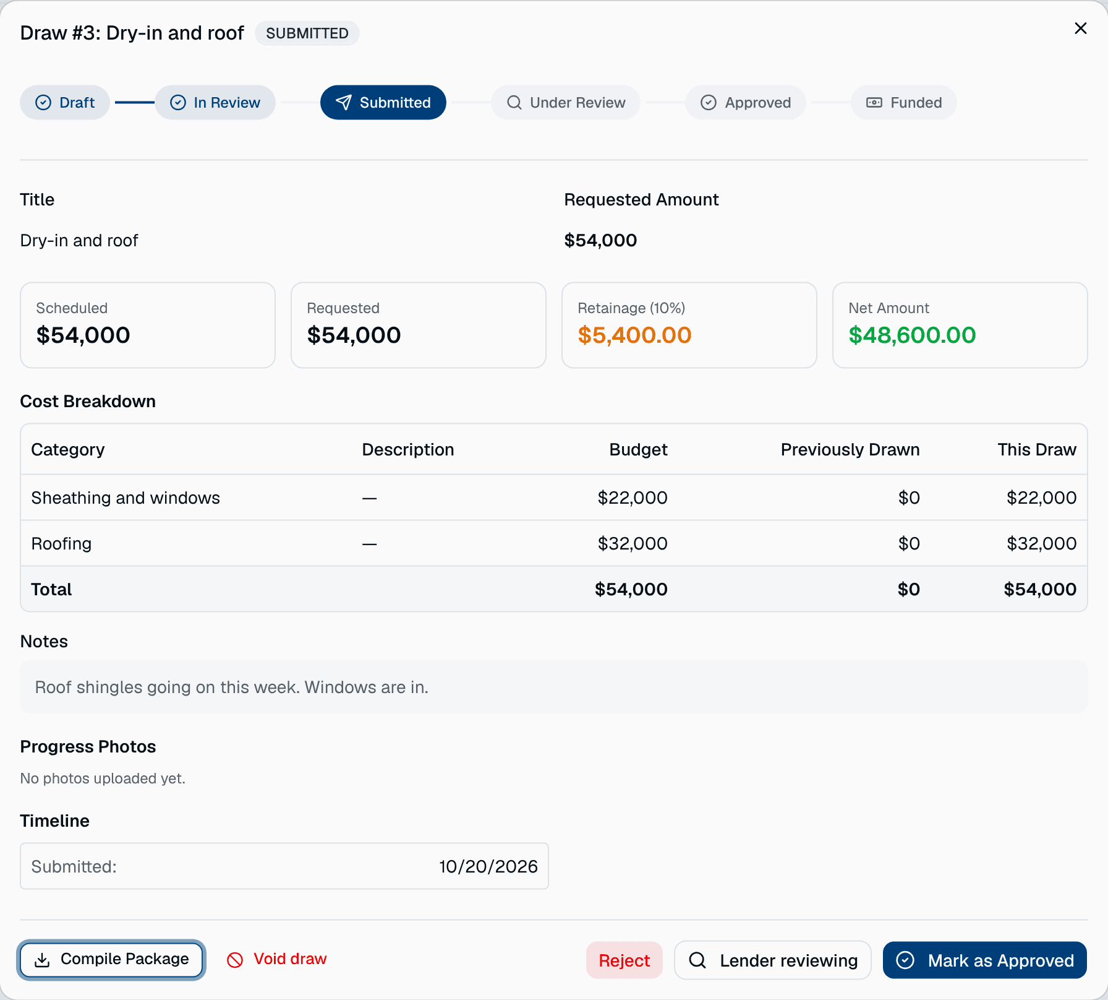Close the draw details dialog
The height and width of the screenshot is (1000, 1108).
coord(1080,28)
